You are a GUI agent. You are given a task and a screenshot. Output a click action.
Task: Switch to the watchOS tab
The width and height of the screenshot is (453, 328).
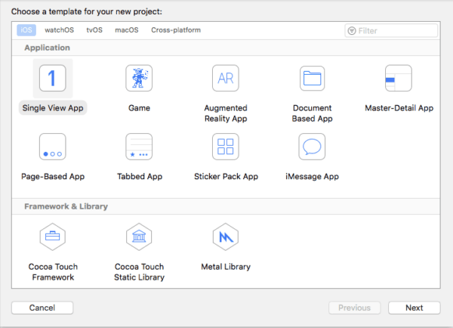point(59,30)
